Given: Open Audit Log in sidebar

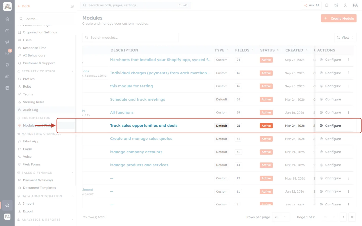Looking at the screenshot, I should point(30,110).
